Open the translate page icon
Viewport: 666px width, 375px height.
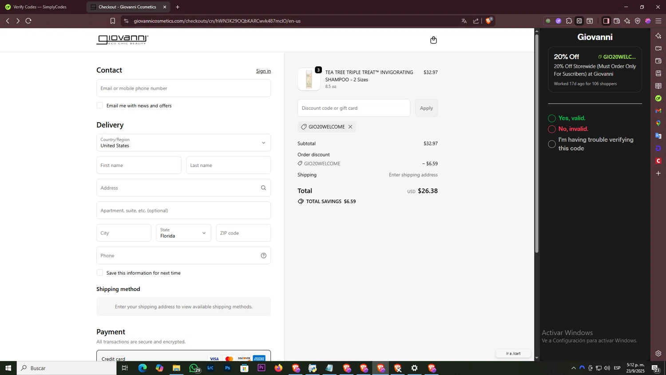[464, 21]
